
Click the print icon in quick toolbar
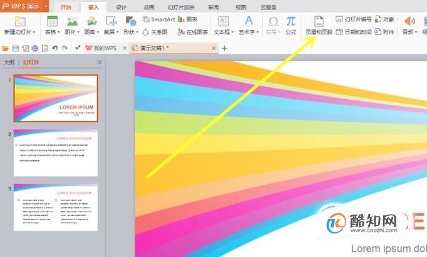(x=35, y=49)
